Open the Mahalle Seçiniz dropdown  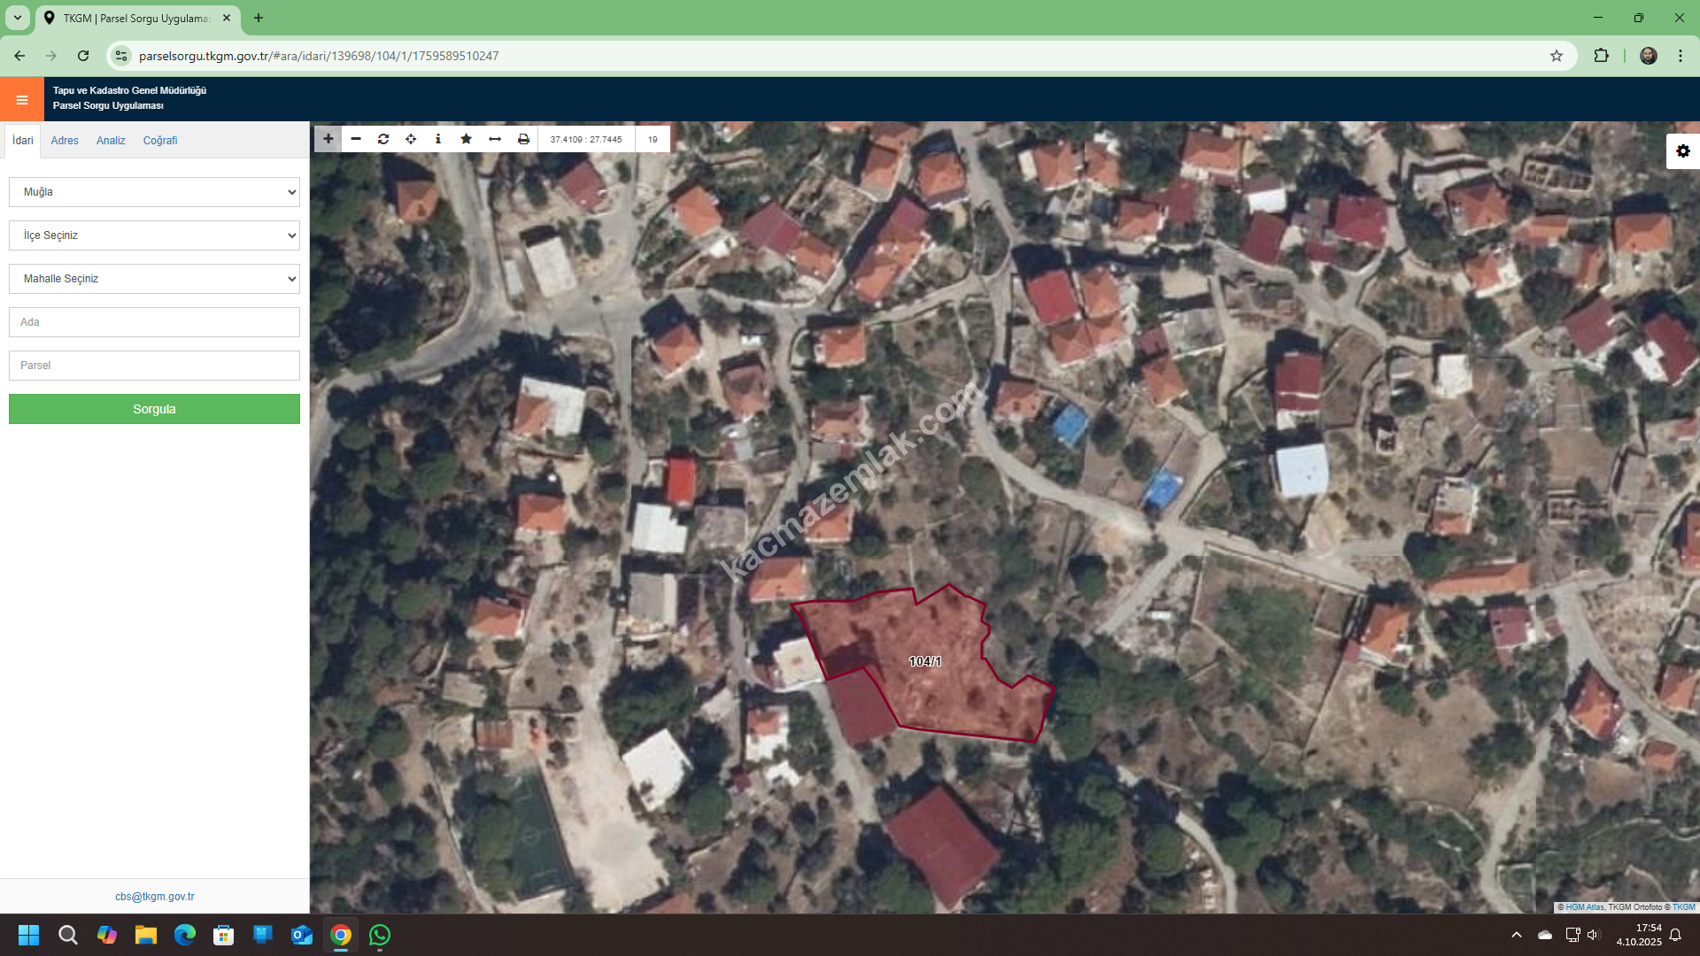pos(154,279)
